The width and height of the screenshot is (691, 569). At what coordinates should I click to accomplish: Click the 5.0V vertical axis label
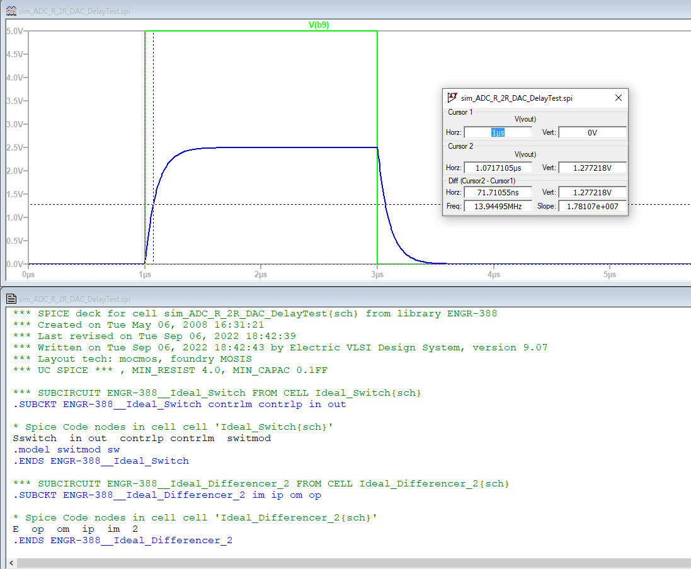14,31
